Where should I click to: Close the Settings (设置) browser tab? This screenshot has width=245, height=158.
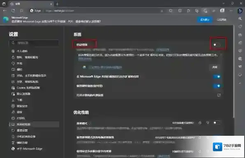51,4
